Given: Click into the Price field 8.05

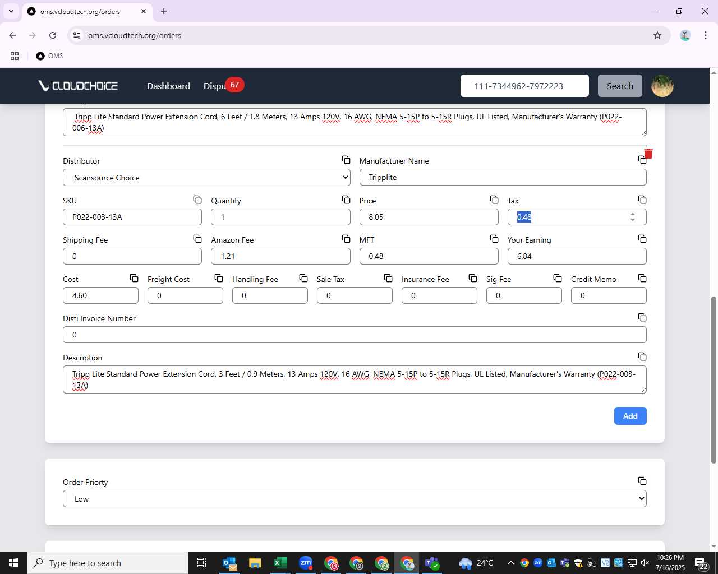Looking at the screenshot, I should (x=429, y=217).
